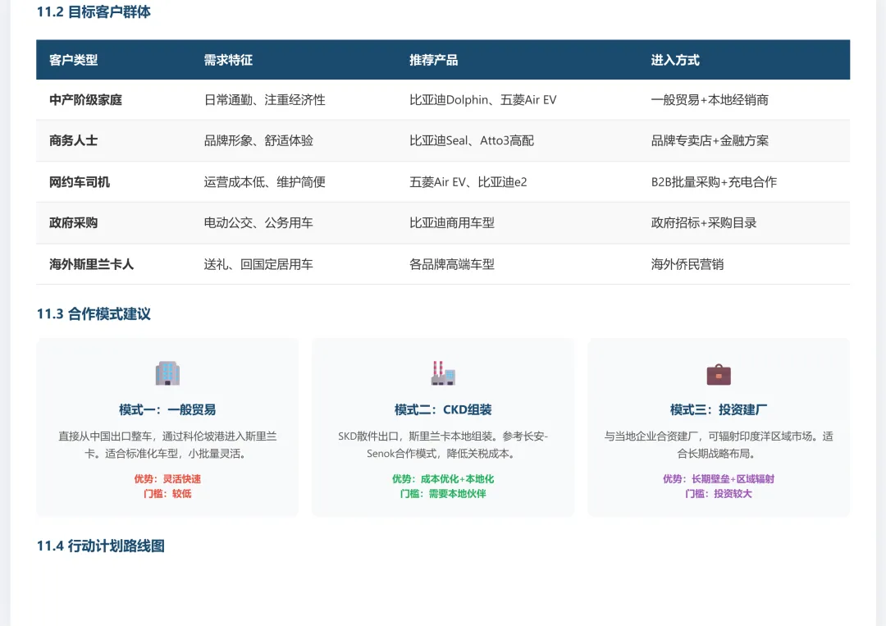Click the red text 门槛：较低

point(167,494)
